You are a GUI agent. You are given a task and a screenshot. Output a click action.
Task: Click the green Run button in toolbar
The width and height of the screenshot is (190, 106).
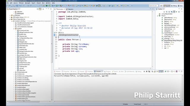pyautogui.click(x=57, y=6)
